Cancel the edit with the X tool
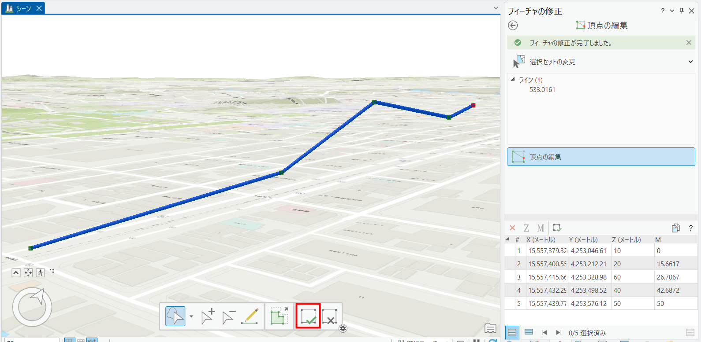This screenshot has width=701, height=342. point(329,316)
